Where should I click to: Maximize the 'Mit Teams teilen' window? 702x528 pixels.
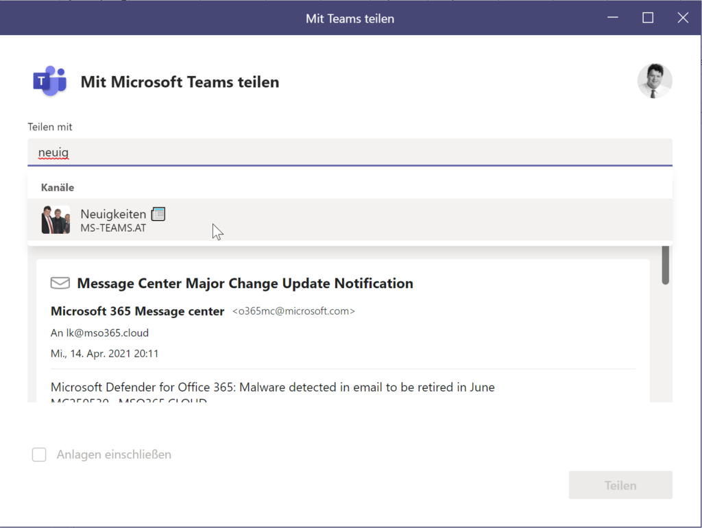(x=648, y=18)
